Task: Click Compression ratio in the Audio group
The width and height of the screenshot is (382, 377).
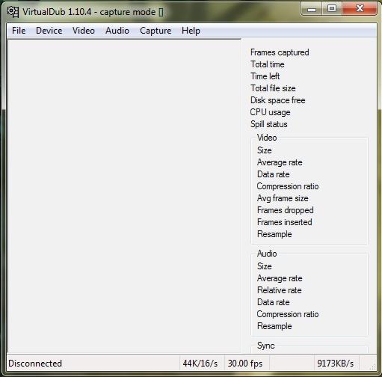Action: tap(288, 314)
